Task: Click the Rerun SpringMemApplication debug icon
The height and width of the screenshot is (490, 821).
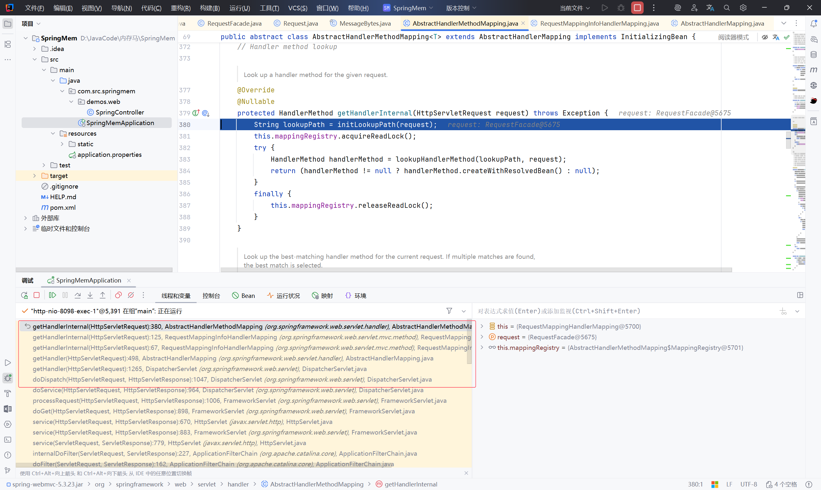Action: [x=24, y=295]
